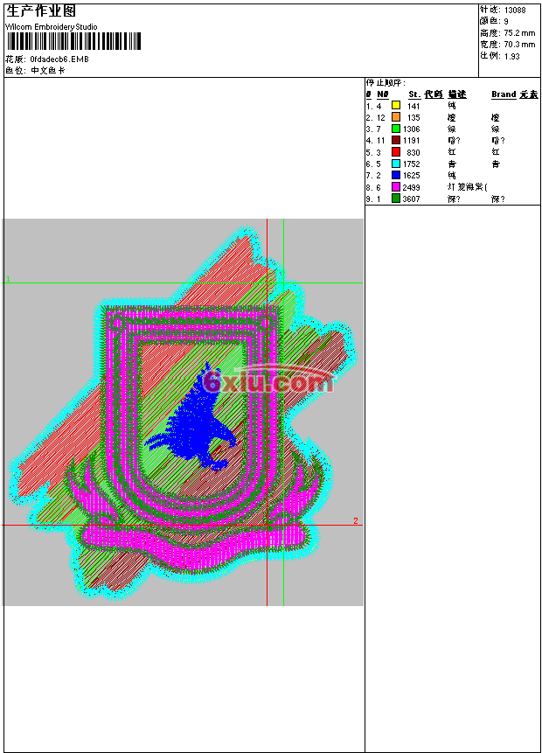Viewport: 542px width, 753px height.
Task: Click the yellow color swatch in row 1
Action: pyautogui.click(x=396, y=106)
